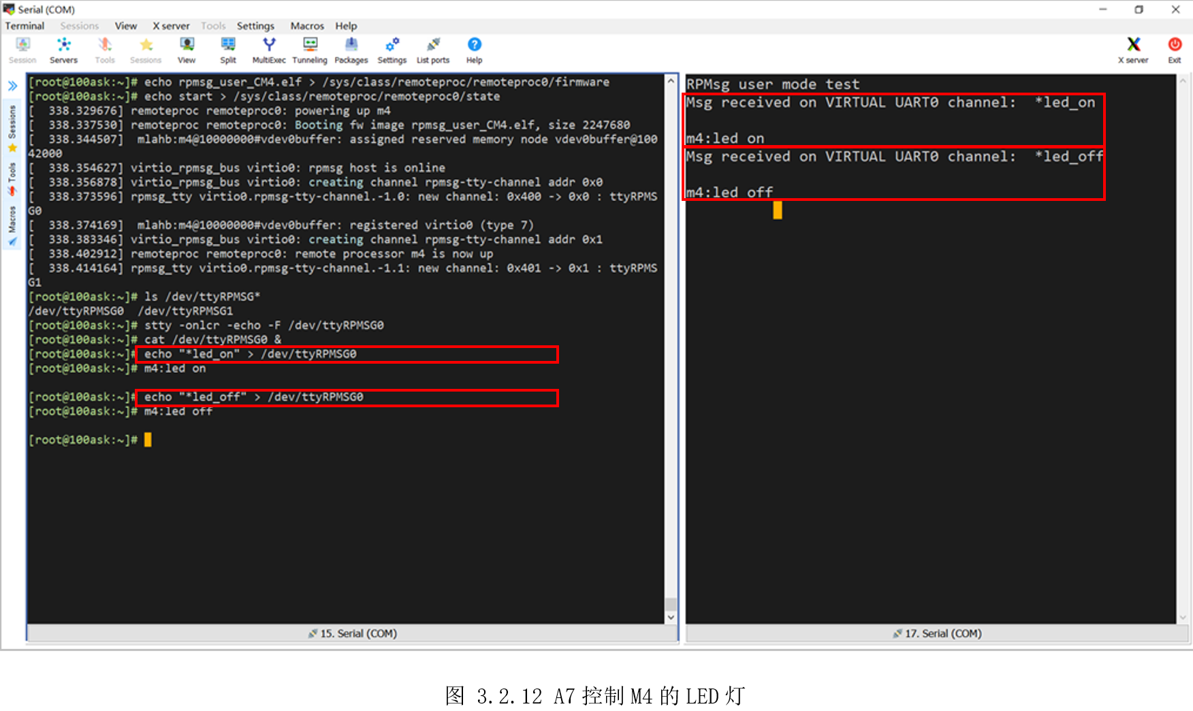Open the Tools icon on the toolbar

click(x=105, y=49)
